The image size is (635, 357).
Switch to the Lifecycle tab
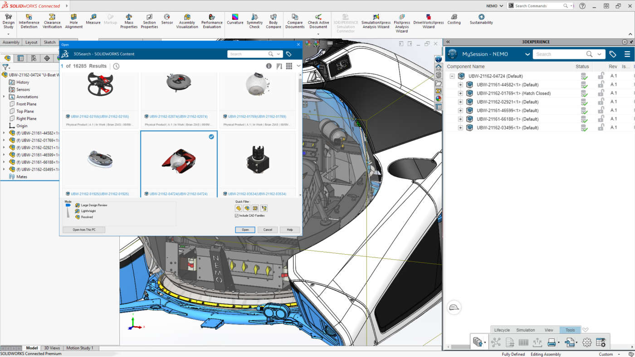(502, 330)
